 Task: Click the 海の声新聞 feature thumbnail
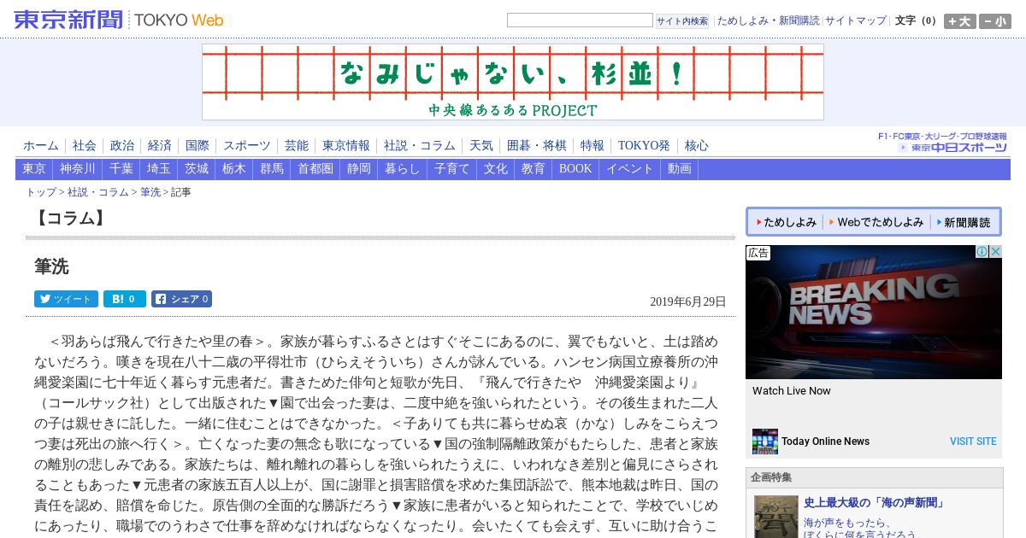(x=776, y=517)
